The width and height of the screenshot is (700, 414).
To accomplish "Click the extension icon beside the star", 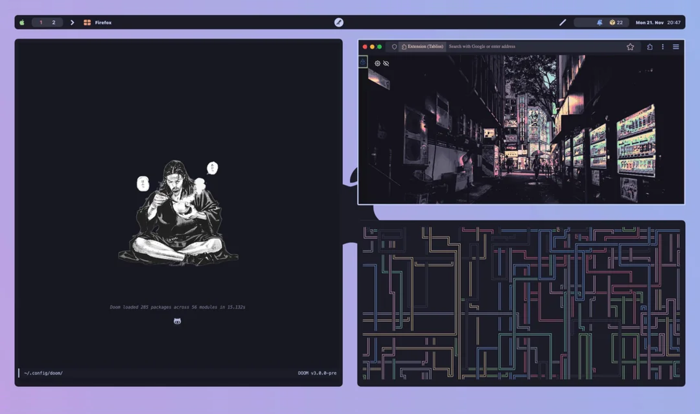I will [x=650, y=47].
